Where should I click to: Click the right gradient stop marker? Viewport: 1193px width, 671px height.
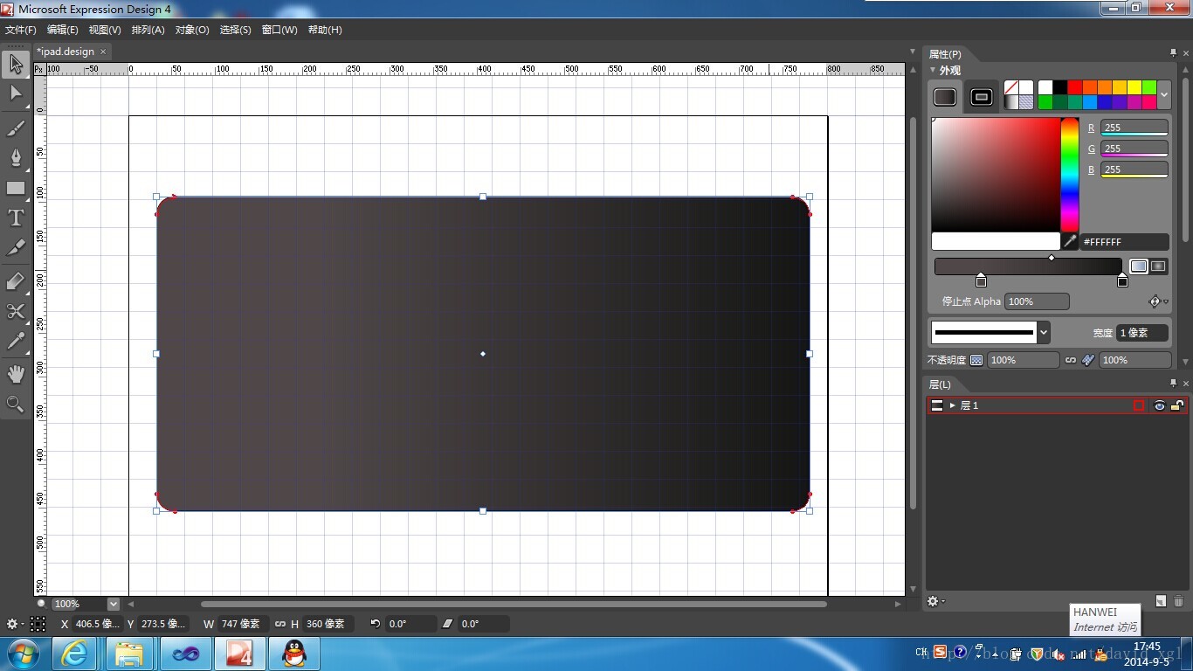click(x=1122, y=280)
